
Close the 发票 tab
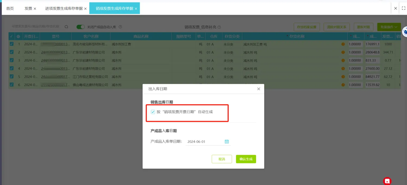(x=35, y=9)
